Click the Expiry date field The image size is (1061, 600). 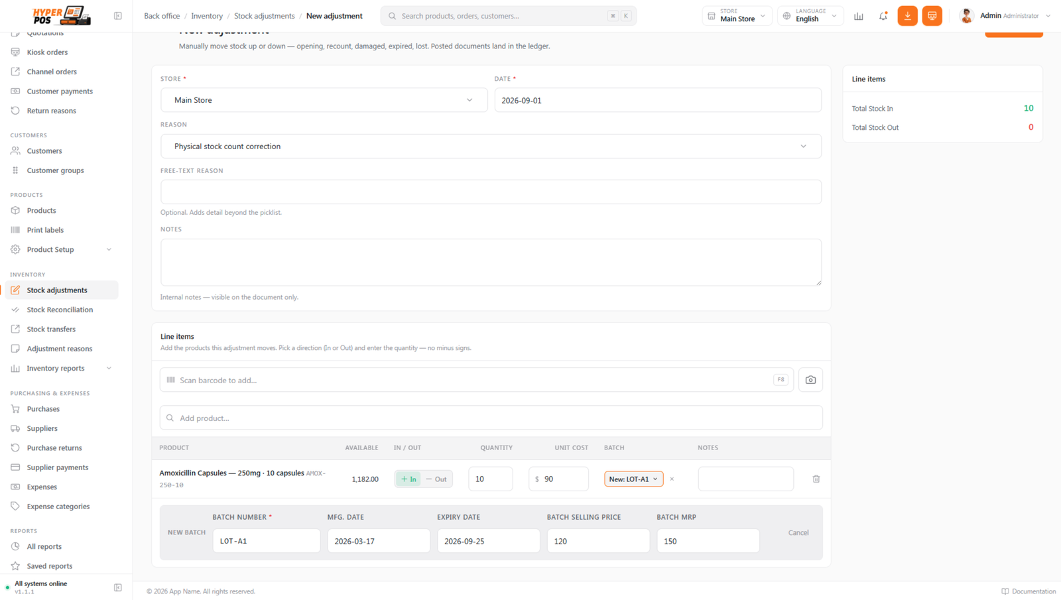pyautogui.click(x=488, y=541)
